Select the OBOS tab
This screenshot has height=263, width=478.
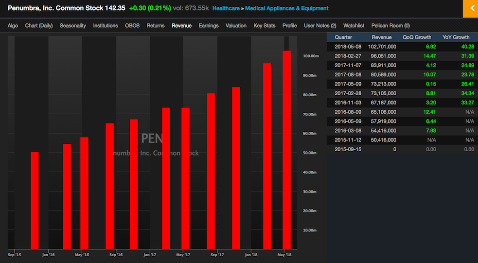(132, 26)
